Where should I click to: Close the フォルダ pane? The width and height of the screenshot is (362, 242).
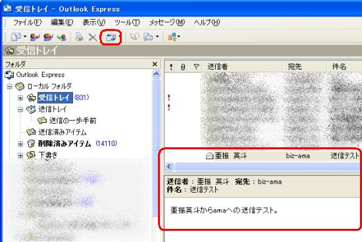click(x=155, y=64)
